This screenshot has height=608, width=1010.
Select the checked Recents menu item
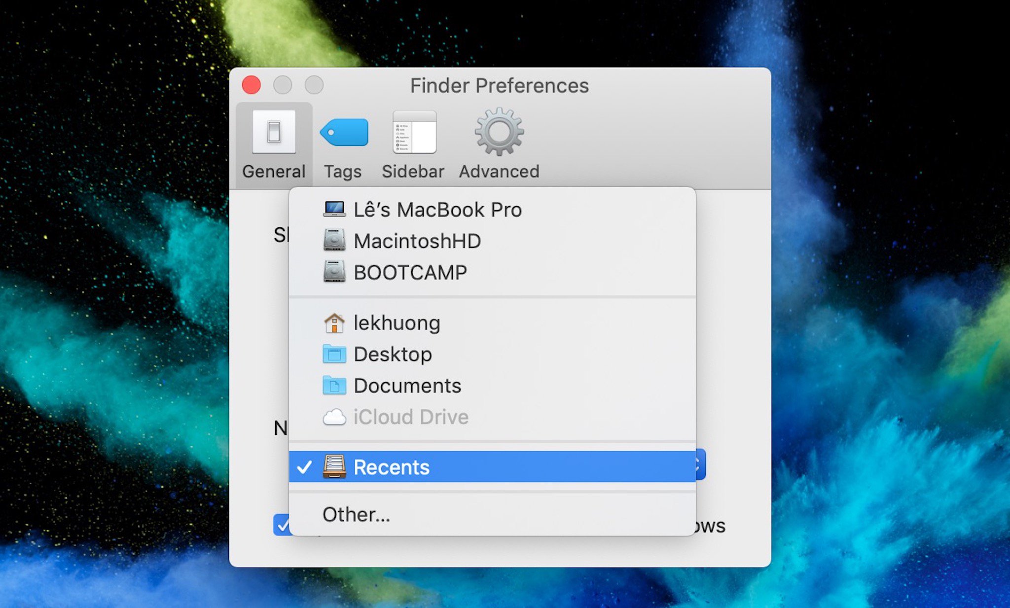(392, 467)
